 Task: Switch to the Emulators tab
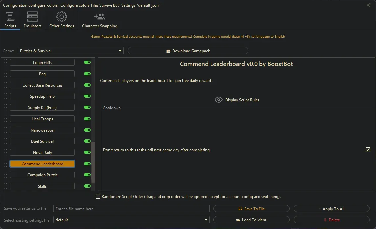point(32,20)
